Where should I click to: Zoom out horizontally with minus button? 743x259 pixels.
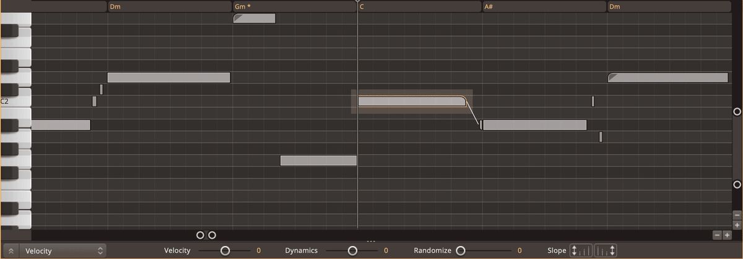717,235
